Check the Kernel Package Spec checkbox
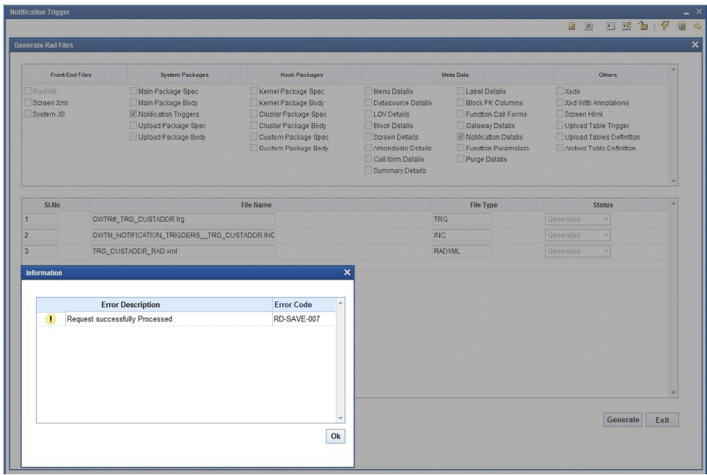This screenshot has height=475, width=707. point(254,91)
